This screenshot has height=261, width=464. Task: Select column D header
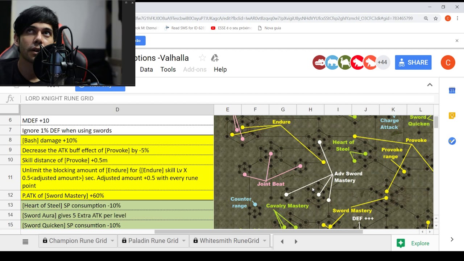tap(117, 109)
